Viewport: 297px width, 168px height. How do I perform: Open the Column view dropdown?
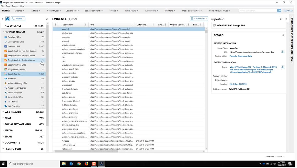pyautogui.click(x=199, y=19)
